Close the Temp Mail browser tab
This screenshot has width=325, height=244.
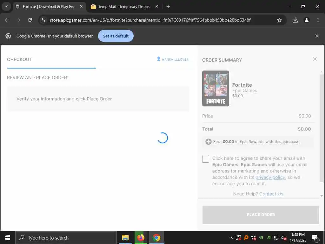point(157,7)
